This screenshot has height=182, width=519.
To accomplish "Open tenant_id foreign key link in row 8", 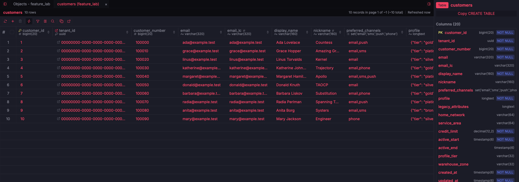I will [59, 102].
